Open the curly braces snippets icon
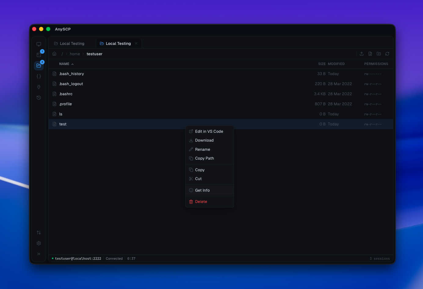This screenshot has height=289, width=423. (x=39, y=76)
